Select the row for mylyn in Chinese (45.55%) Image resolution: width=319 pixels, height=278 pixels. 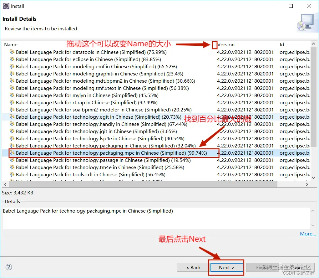pos(156,95)
